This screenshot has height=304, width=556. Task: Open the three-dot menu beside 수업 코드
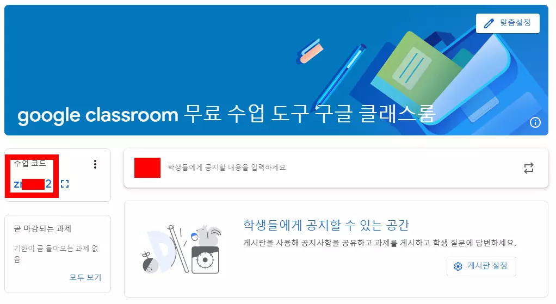click(x=95, y=164)
